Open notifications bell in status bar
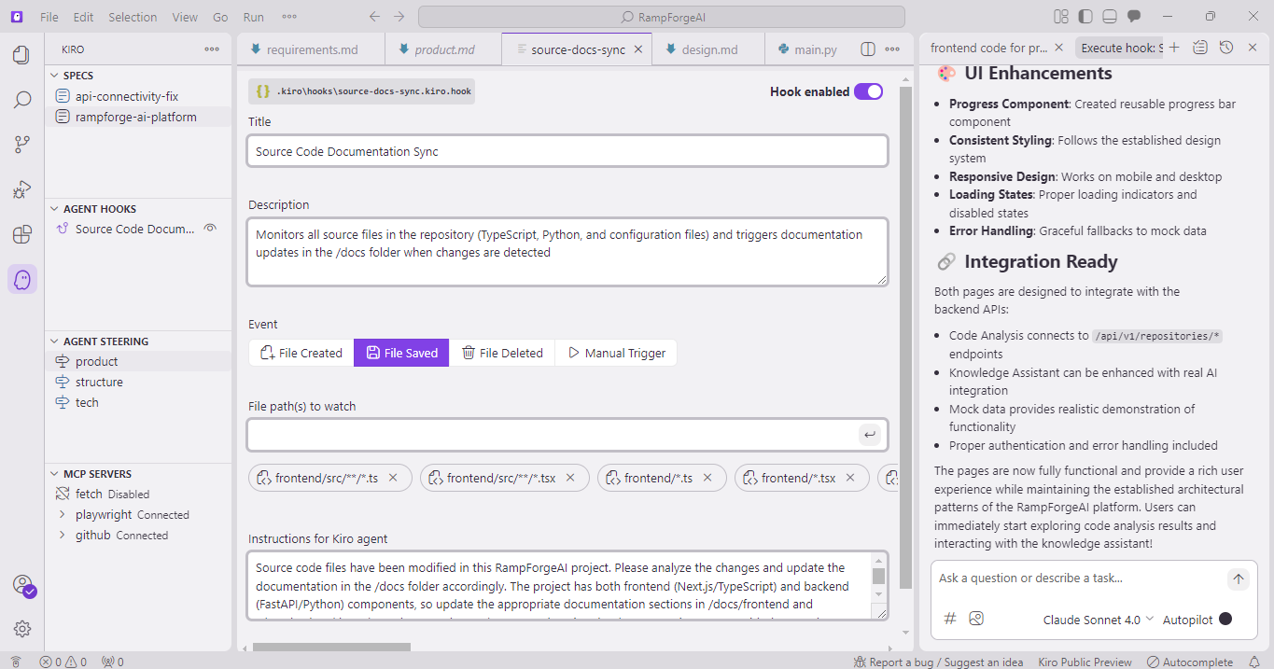The height and width of the screenshot is (669, 1274). (1254, 662)
